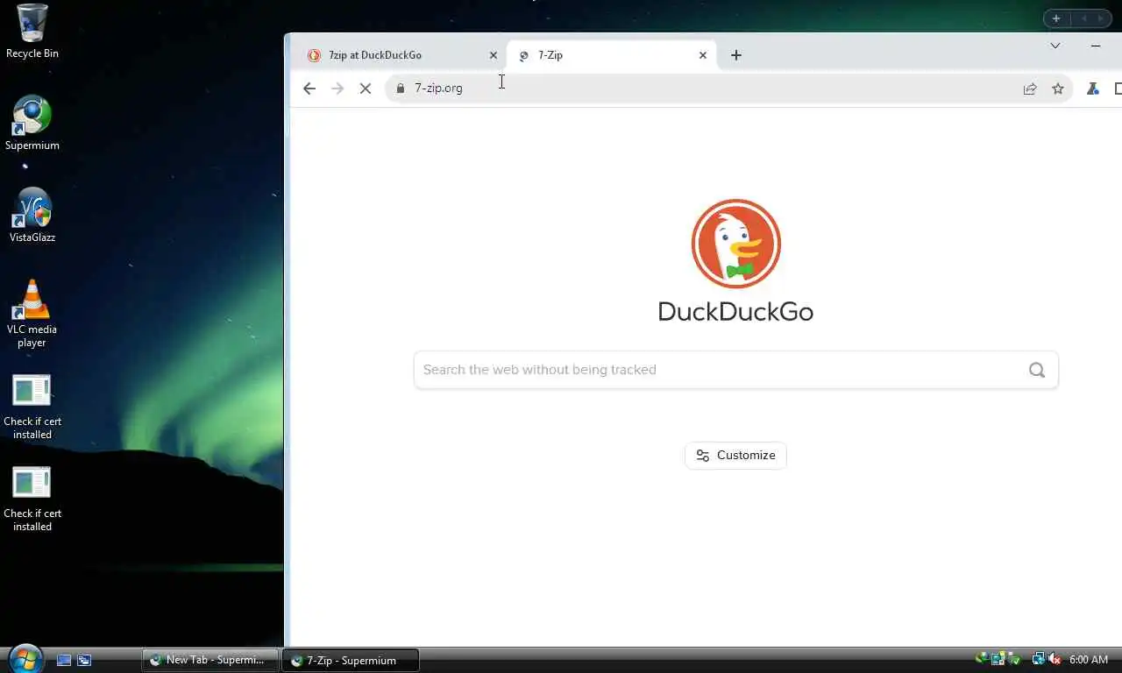Click the sidebar widget's right arrow
This screenshot has height=673, width=1122.
coord(1101,18)
